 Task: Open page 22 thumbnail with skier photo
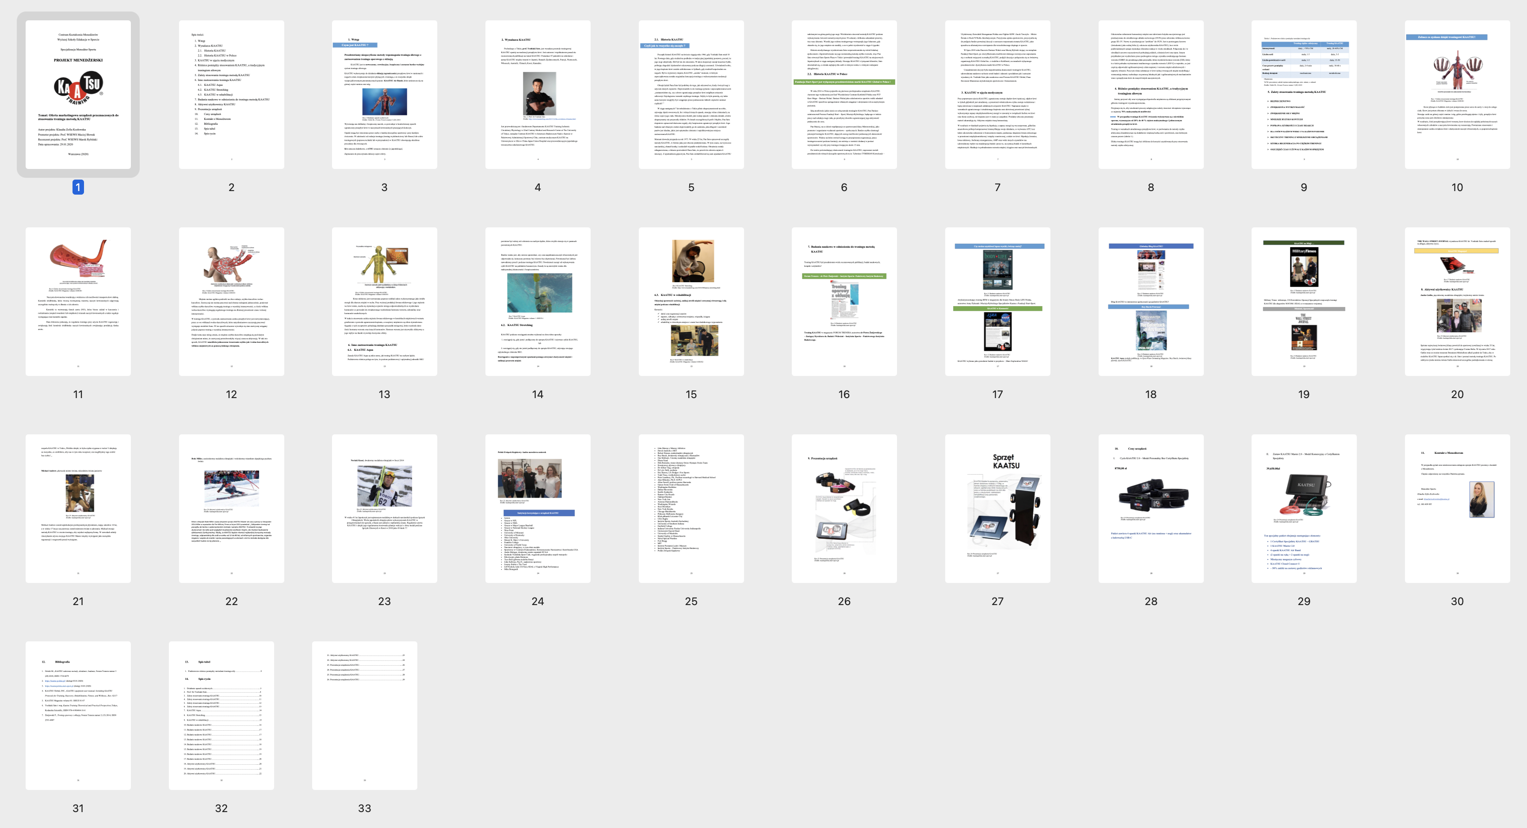tap(231, 508)
